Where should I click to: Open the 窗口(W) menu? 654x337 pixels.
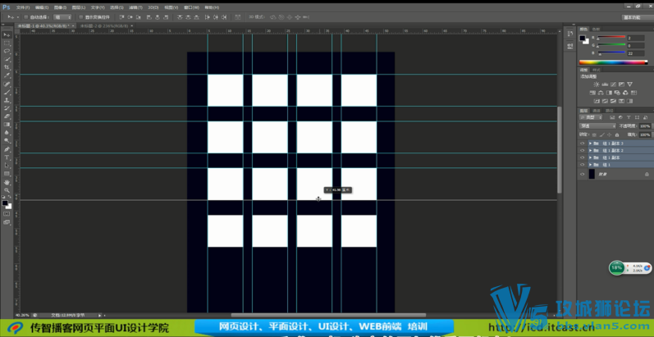click(193, 7)
